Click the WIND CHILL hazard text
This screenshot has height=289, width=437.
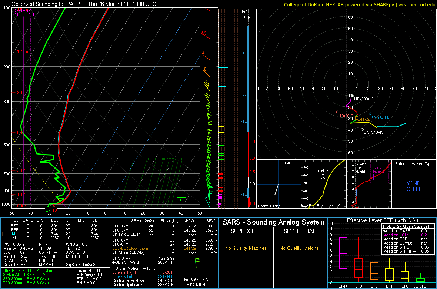[414, 186]
